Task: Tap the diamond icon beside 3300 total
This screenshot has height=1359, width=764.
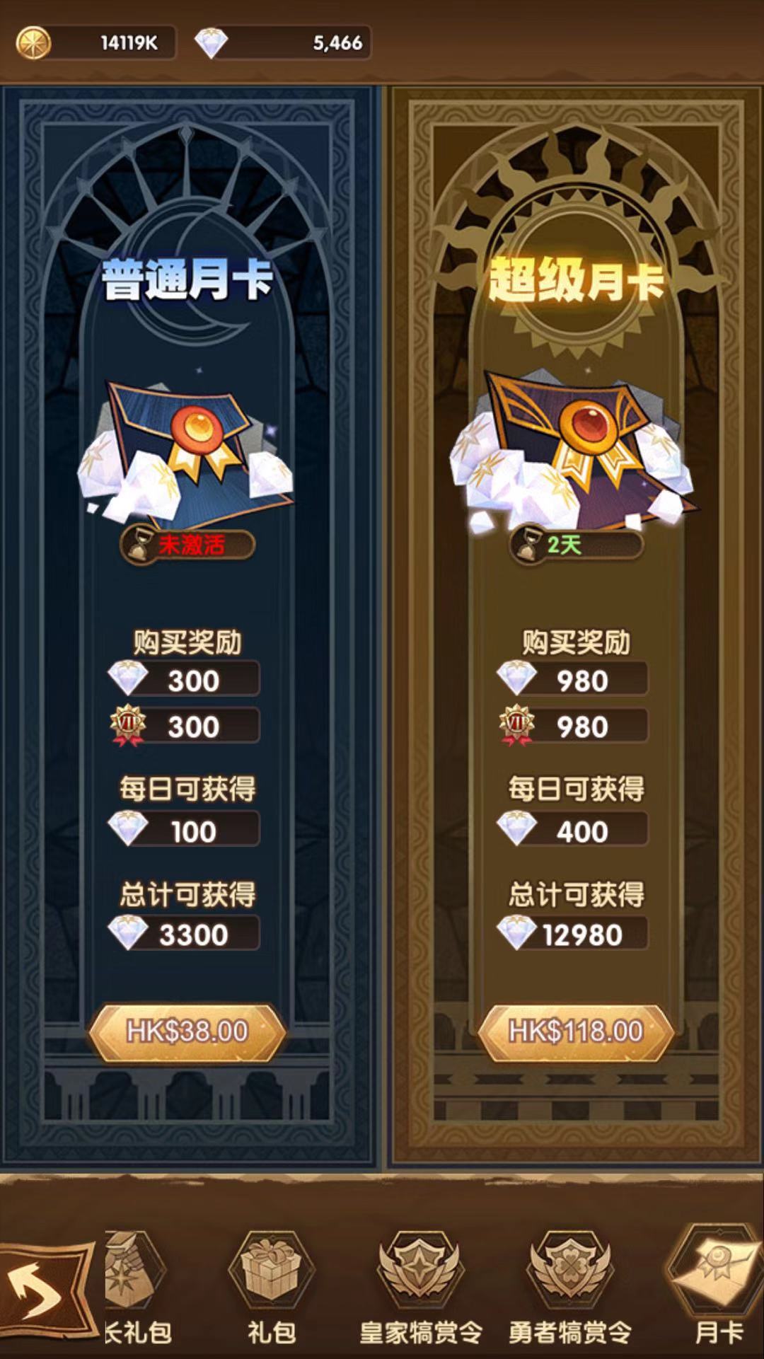Action: (x=128, y=932)
